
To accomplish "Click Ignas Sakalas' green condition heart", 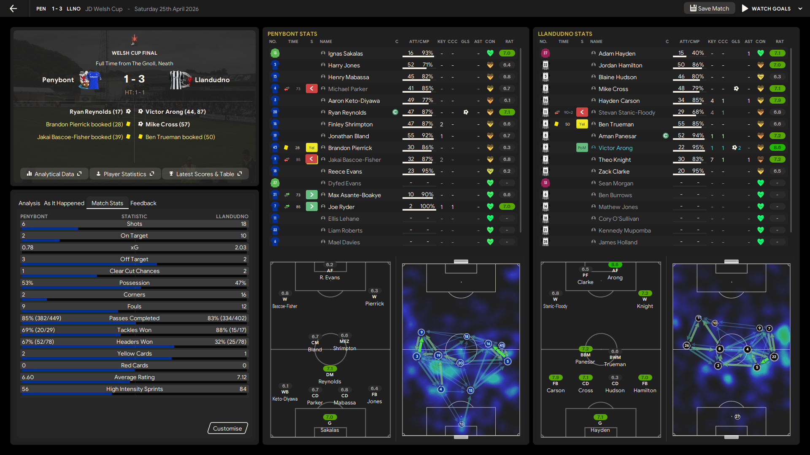I will [490, 54].
